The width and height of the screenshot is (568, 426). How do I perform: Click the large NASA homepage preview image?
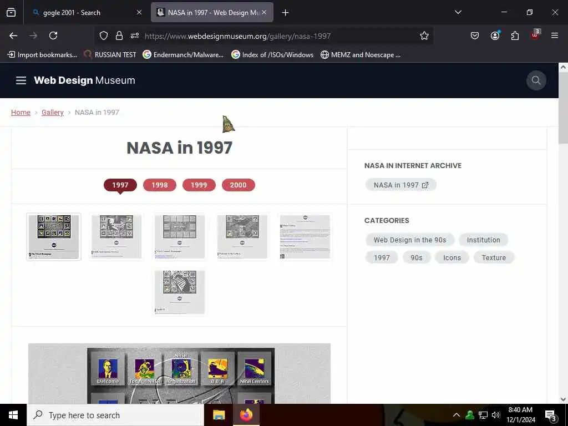click(x=179, y=373)
